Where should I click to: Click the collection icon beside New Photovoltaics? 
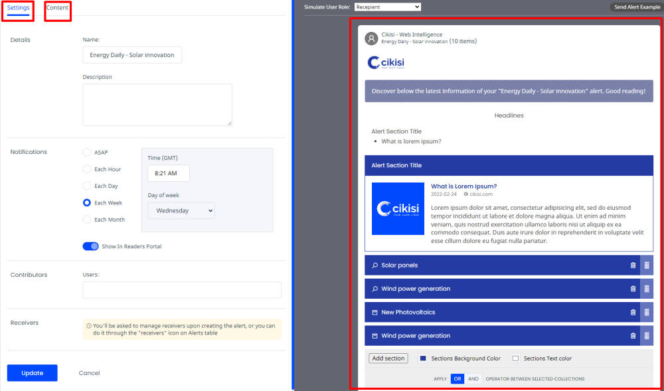click(374, 312)
